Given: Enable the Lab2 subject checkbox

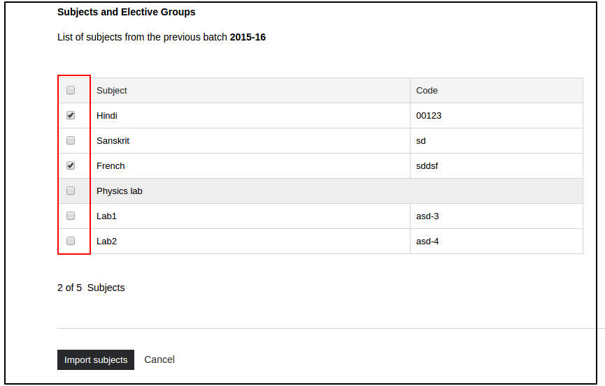Looking at the screenshot, I should click(71, 241).
